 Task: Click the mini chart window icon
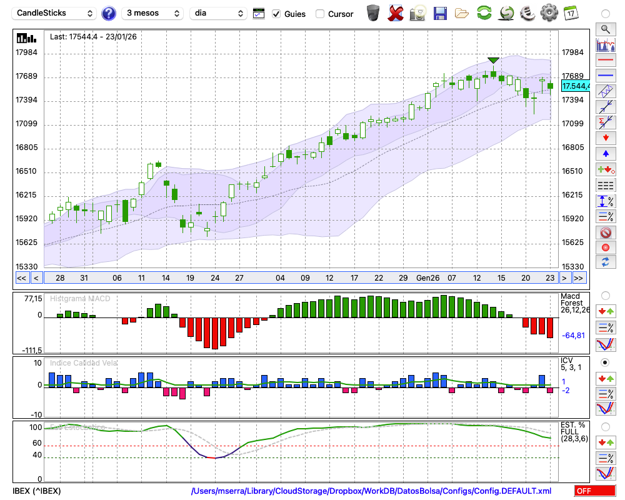coord(259,14)
